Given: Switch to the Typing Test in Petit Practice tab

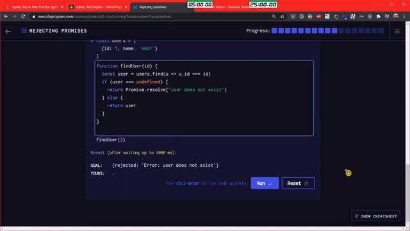Looking at the screenshot, I should [x=34, y=7].
